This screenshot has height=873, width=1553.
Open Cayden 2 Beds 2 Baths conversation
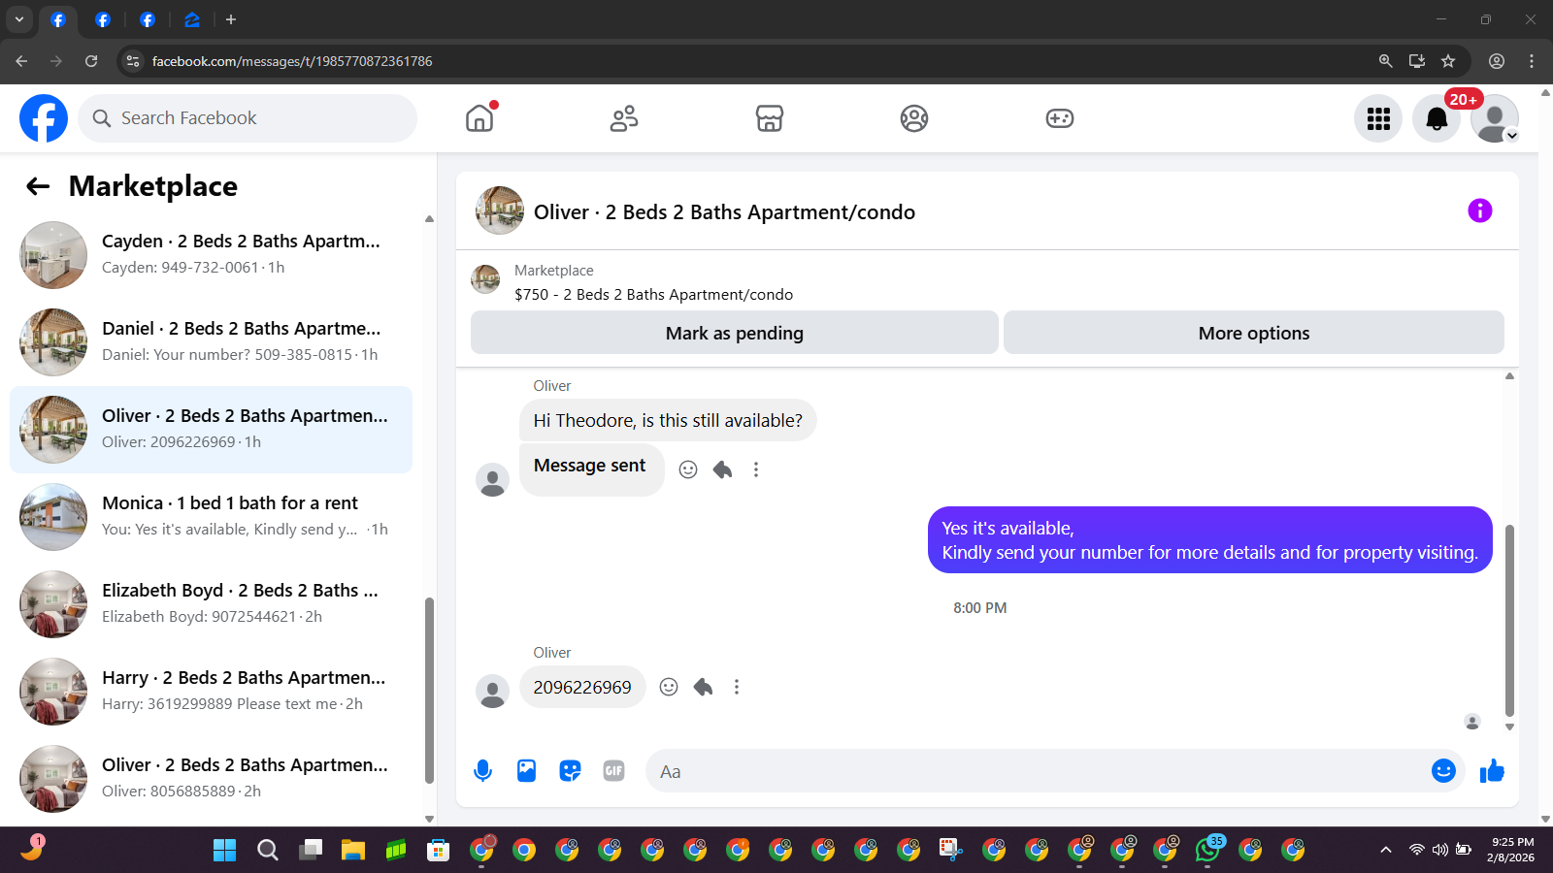tap(211, 255)
